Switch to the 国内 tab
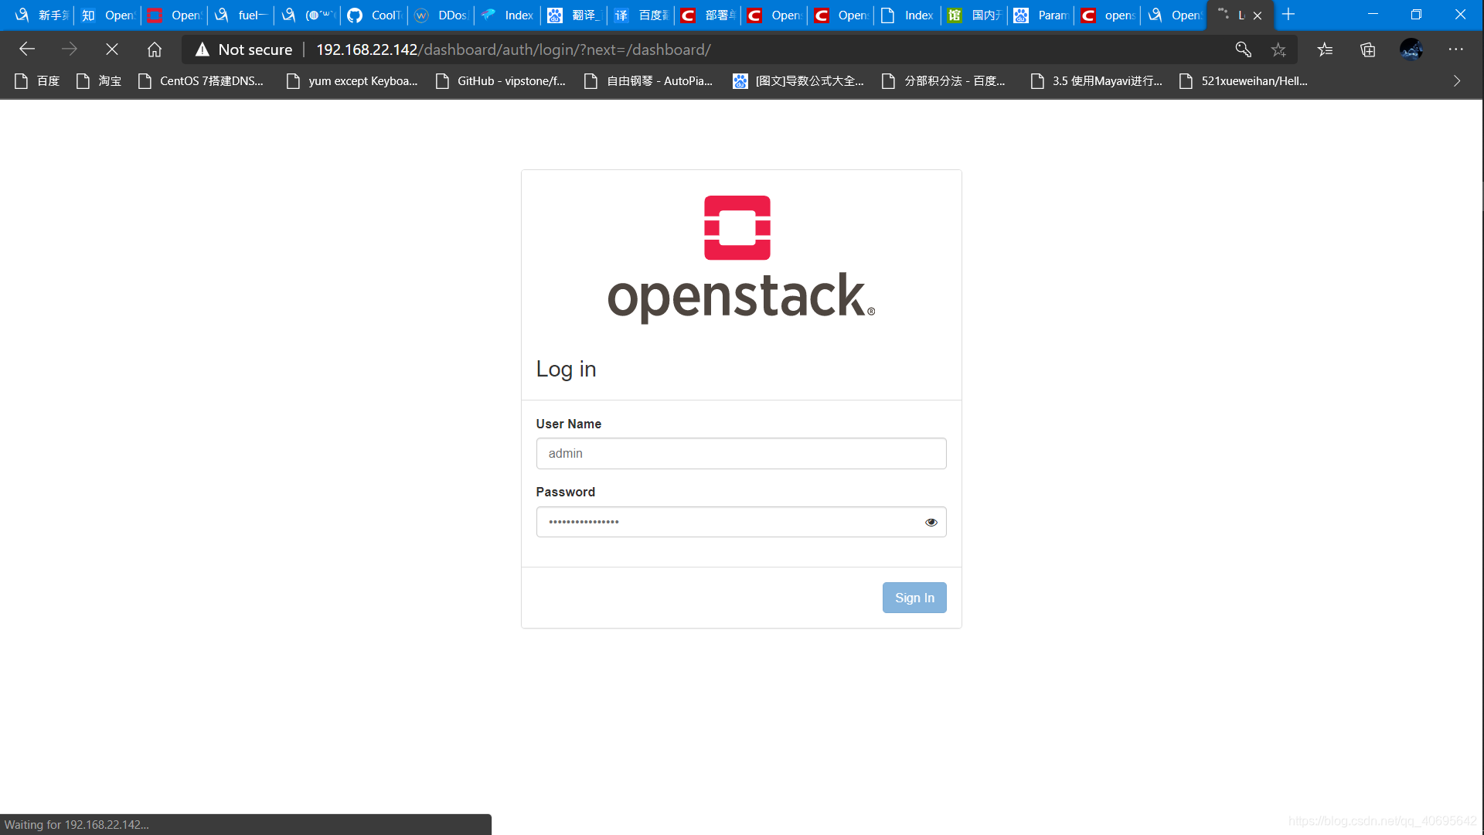1484x835 pixels. 975,15
